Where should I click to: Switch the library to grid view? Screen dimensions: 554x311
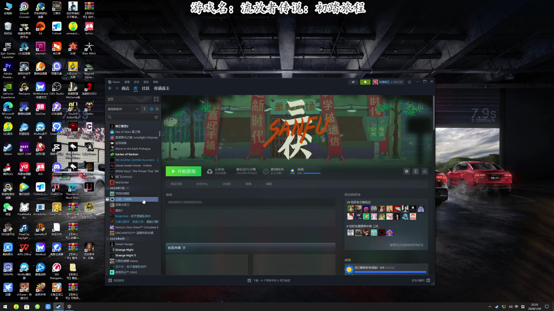tap(156, 99)
